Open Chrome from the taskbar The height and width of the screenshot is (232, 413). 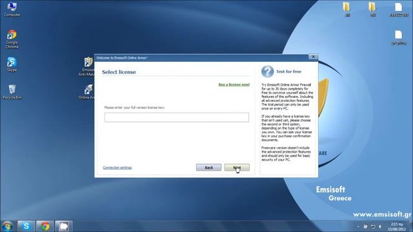pyautogui.click(x=45, y=226)
